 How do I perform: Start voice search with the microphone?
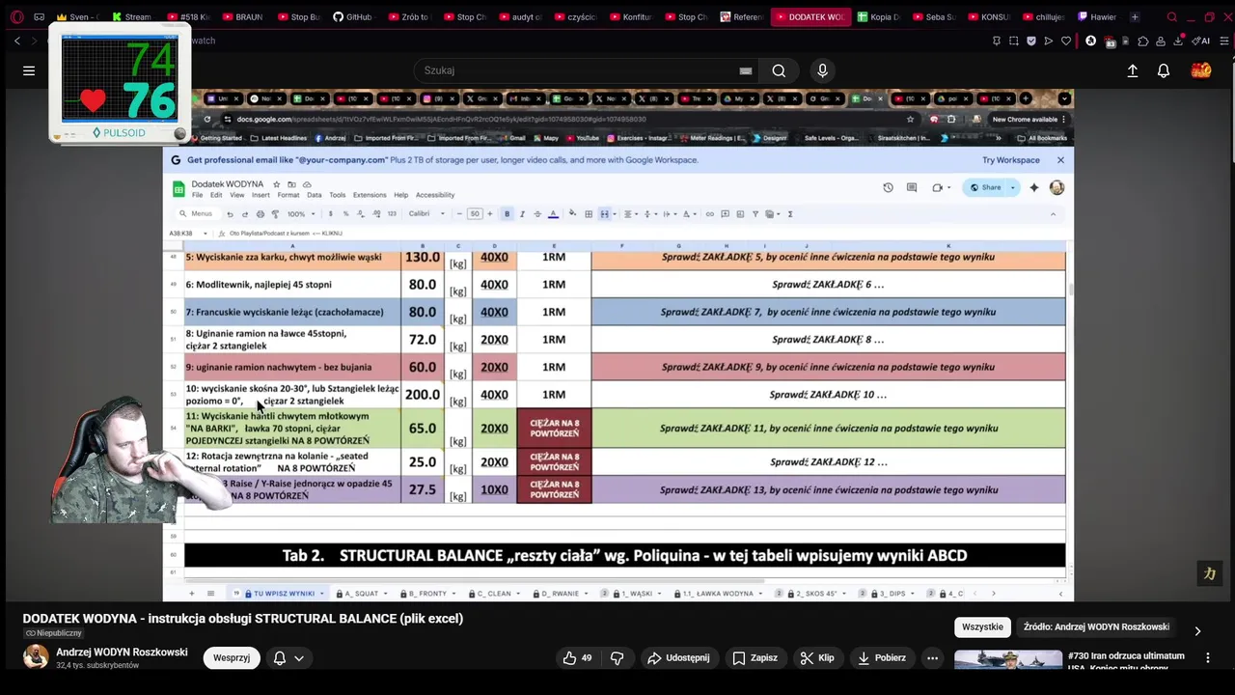pyautogui.click(x=822, y=70)
